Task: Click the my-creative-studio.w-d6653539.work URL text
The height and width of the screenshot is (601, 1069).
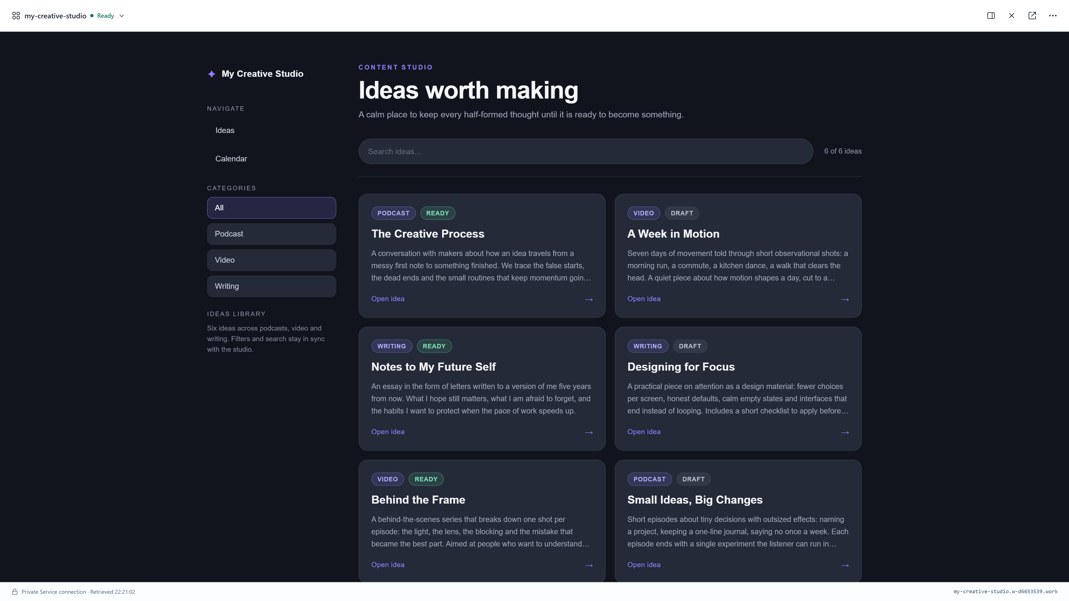Action: (x=1005, y=592)
